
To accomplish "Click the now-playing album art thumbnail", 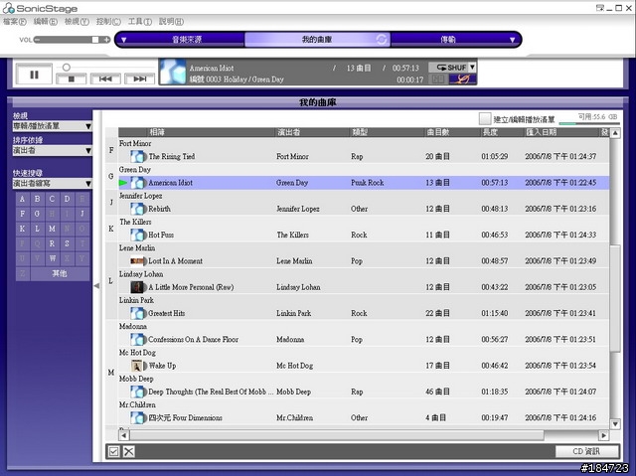I will pyautogui.click(x=172, y=72).
